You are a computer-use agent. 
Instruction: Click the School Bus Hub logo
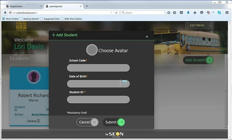(21, 26)
